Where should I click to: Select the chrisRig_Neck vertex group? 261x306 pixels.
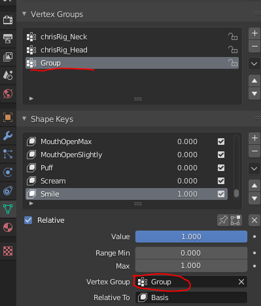click(132, 37)
